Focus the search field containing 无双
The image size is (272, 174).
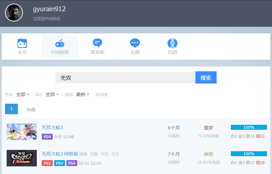[x=125, y=78]
